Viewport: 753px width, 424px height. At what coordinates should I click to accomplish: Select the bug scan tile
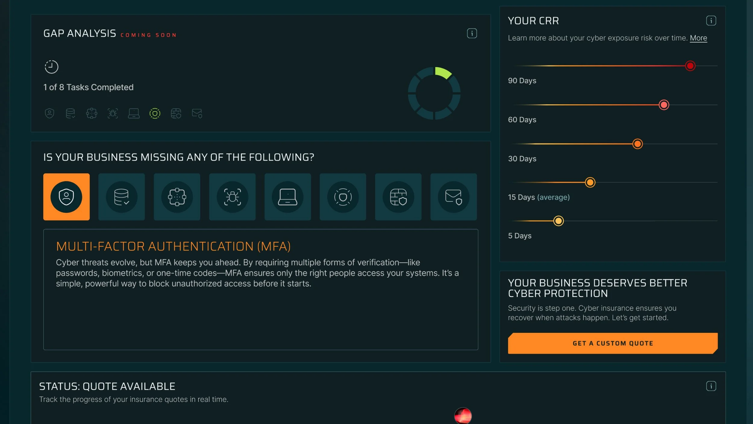pos(232,197)
